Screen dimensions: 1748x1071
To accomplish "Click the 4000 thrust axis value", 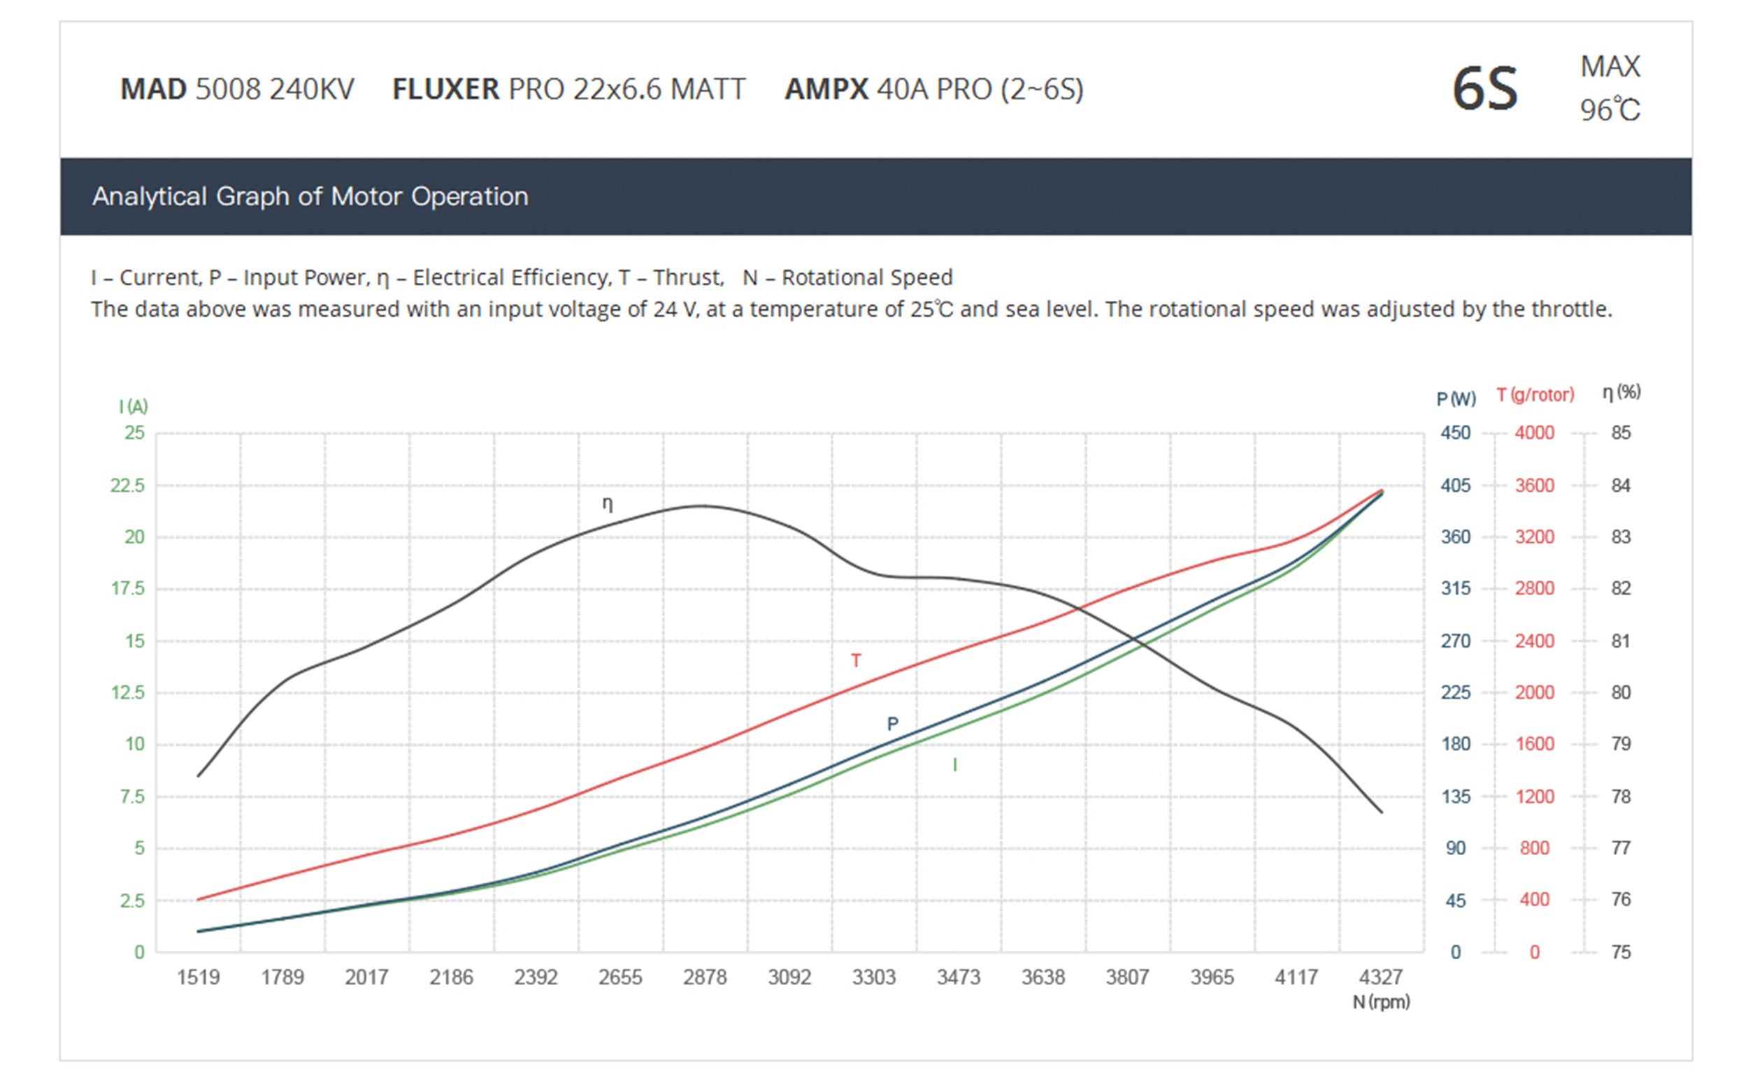I will [x=1535, y=432].
